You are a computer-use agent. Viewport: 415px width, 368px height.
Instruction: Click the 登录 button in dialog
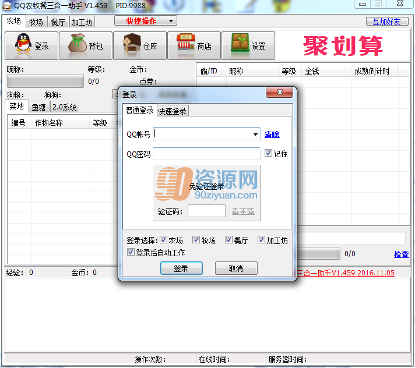181,268
